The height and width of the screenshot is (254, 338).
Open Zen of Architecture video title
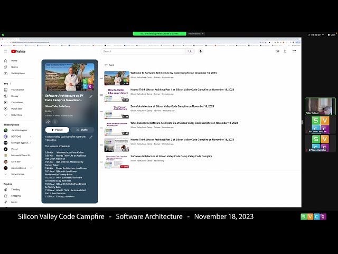click(x=172, y=106)
